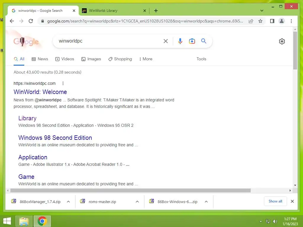
Task: Click the horizontal scroll right arrow
Action: click(290, 191)
